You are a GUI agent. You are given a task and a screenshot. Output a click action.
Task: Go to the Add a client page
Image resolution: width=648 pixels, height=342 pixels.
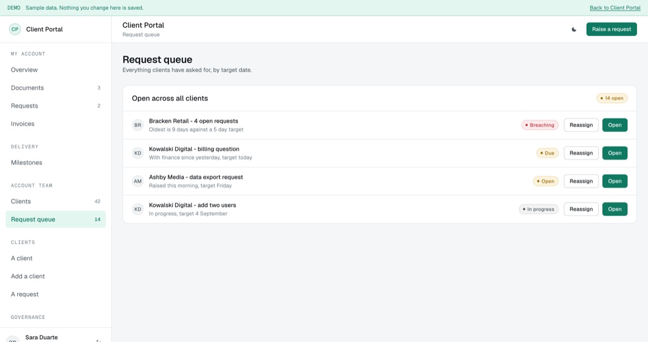click(x=56, y=276)
